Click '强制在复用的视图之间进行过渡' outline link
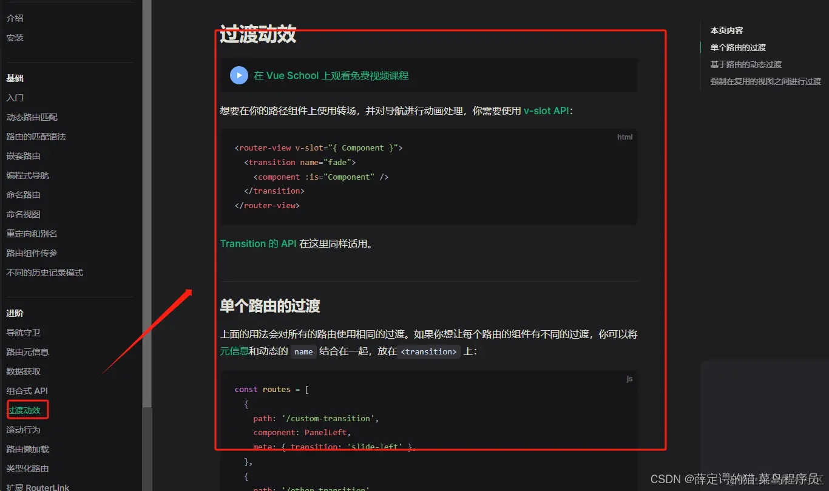This screenshot has height=491, width=829. point(765,80)
